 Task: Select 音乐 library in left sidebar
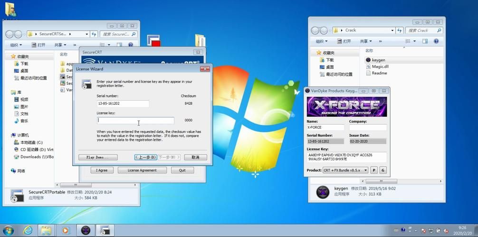(x=21, y=121)
